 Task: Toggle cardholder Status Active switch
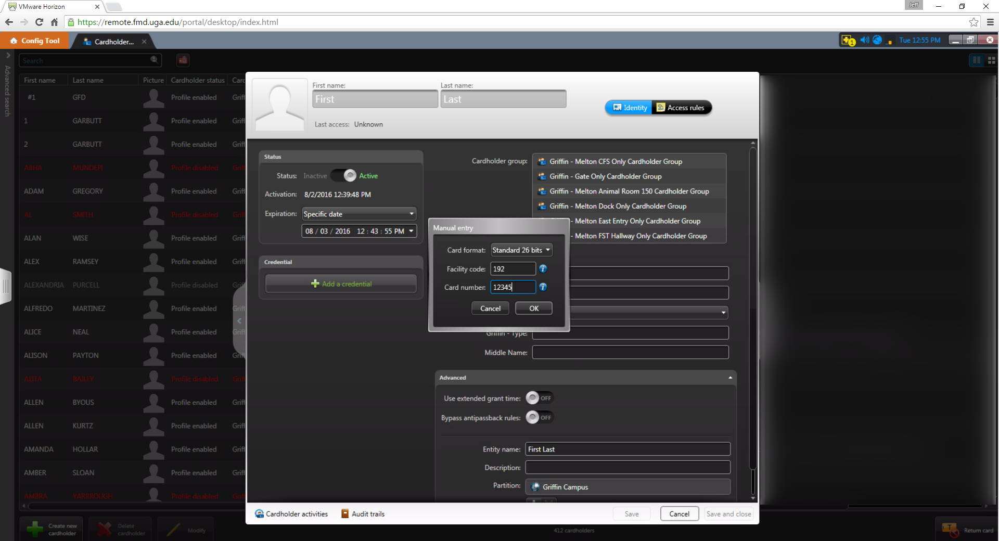point(343,176)
